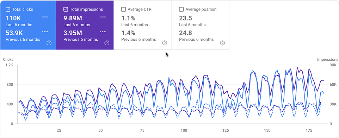Click help icon in Total clicks card
Viewport: 339px width, 138px height.
point(49,43)
